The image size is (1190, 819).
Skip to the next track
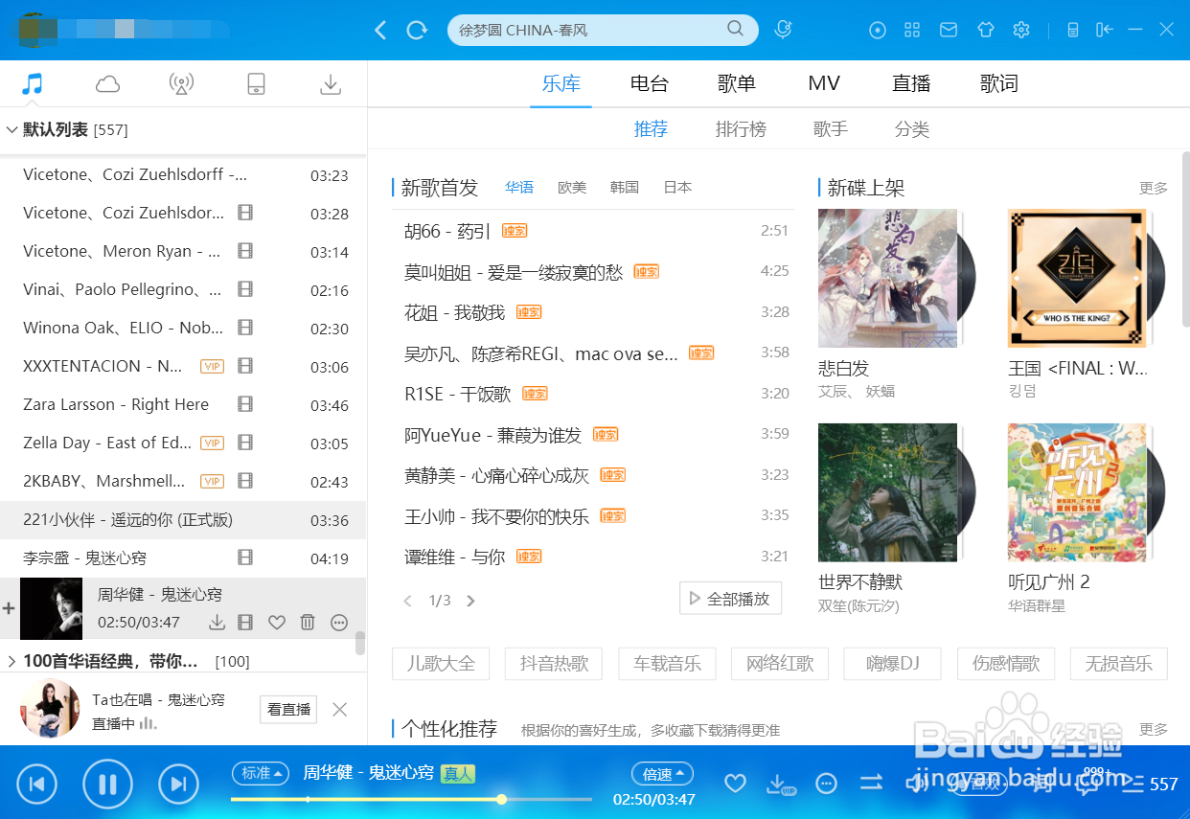point(178,785)
